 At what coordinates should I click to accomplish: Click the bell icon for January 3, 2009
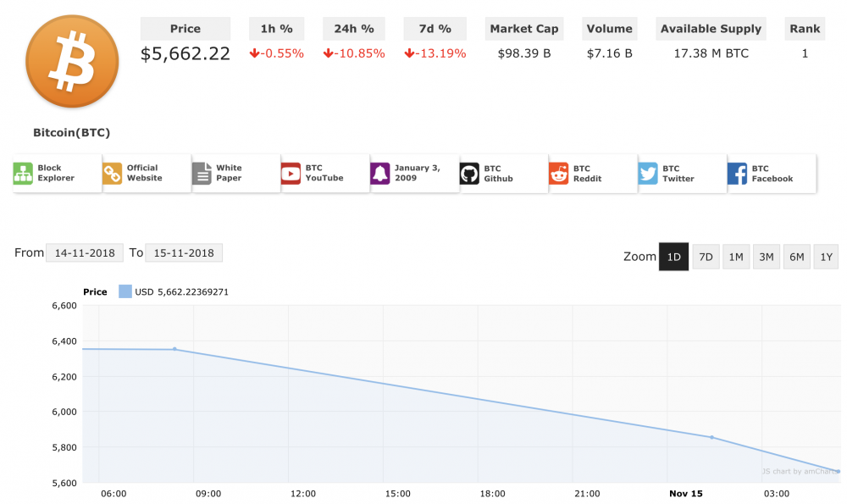point(380,174)
